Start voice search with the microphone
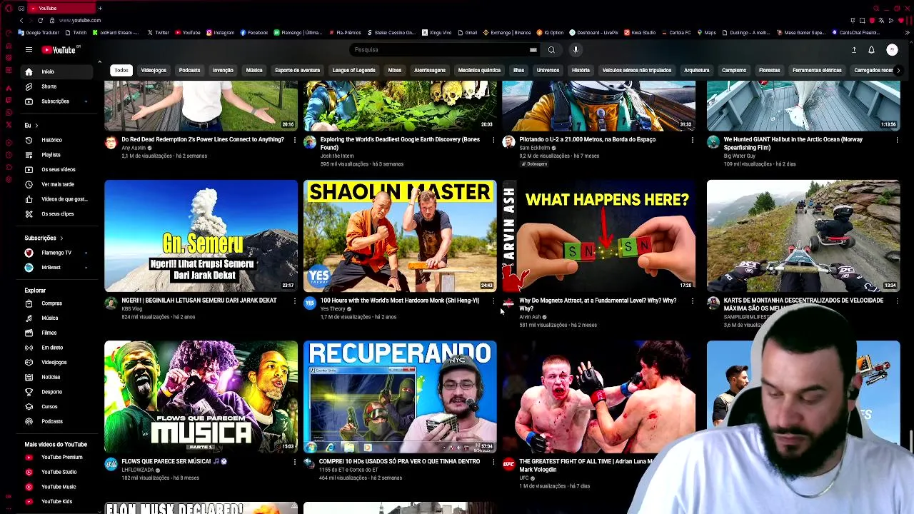Screen dimensions: 914x514 576,50
